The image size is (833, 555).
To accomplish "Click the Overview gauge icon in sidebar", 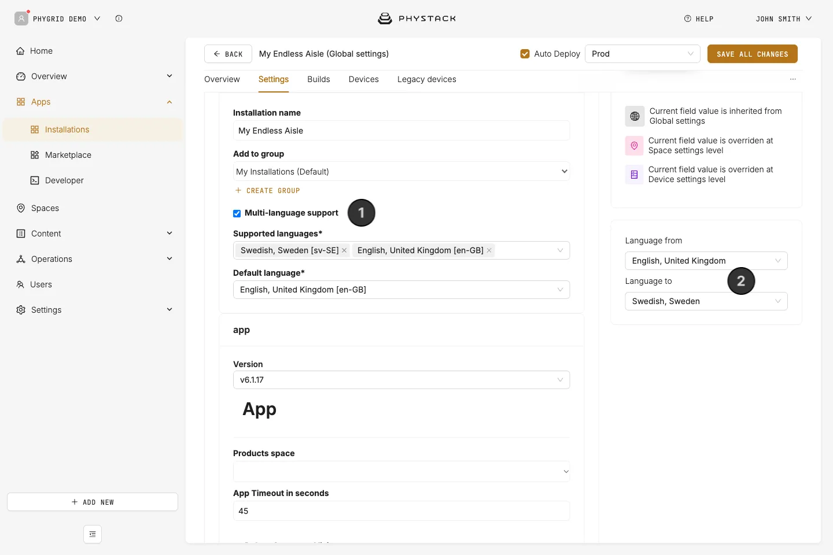I will tap(21, 76).
